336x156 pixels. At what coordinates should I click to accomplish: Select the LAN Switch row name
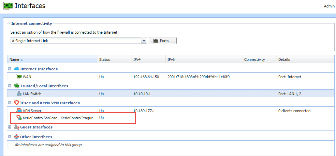point(32,94)
